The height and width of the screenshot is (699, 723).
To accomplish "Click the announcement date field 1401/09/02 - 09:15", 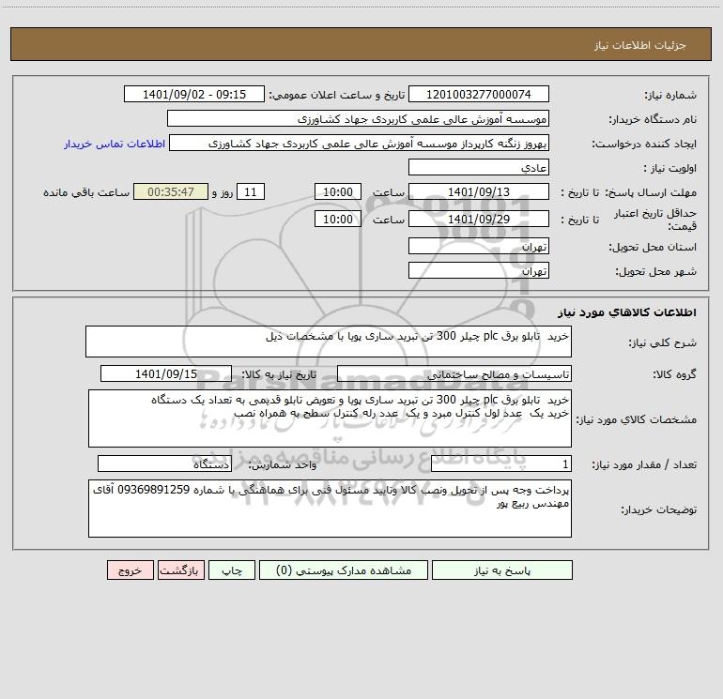I will (x=194, y=94).
